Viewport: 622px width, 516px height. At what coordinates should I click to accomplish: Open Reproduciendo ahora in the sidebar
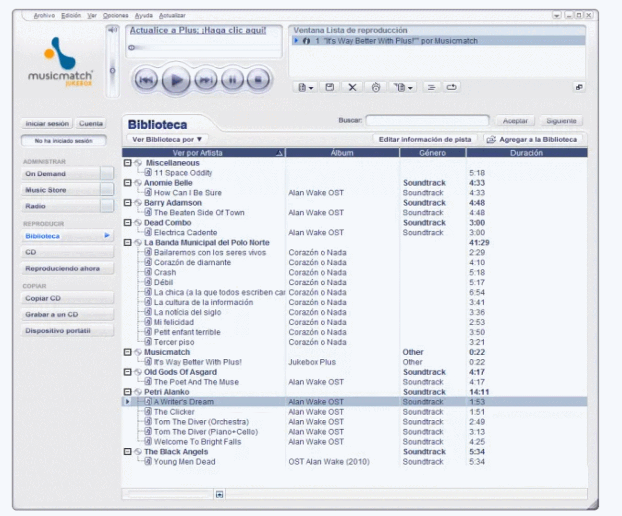click(x=67, y=269)
